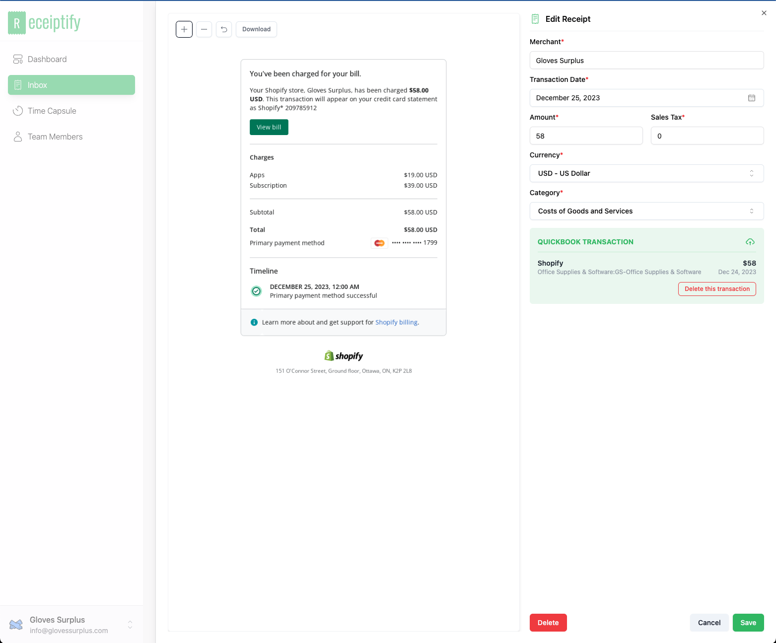This screenshot has width=776, height=643.
Task: Click the Time Capsule clock icon
Action: coord(18,111)
